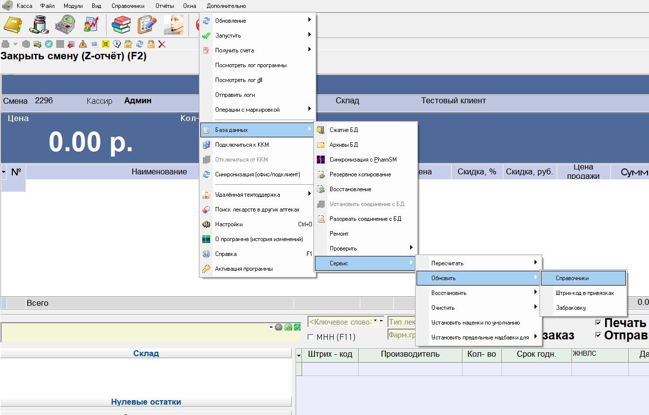649x415 pixels.
Task: Expand the Пересчитать submenu
Action: click(x=479, y=263)
